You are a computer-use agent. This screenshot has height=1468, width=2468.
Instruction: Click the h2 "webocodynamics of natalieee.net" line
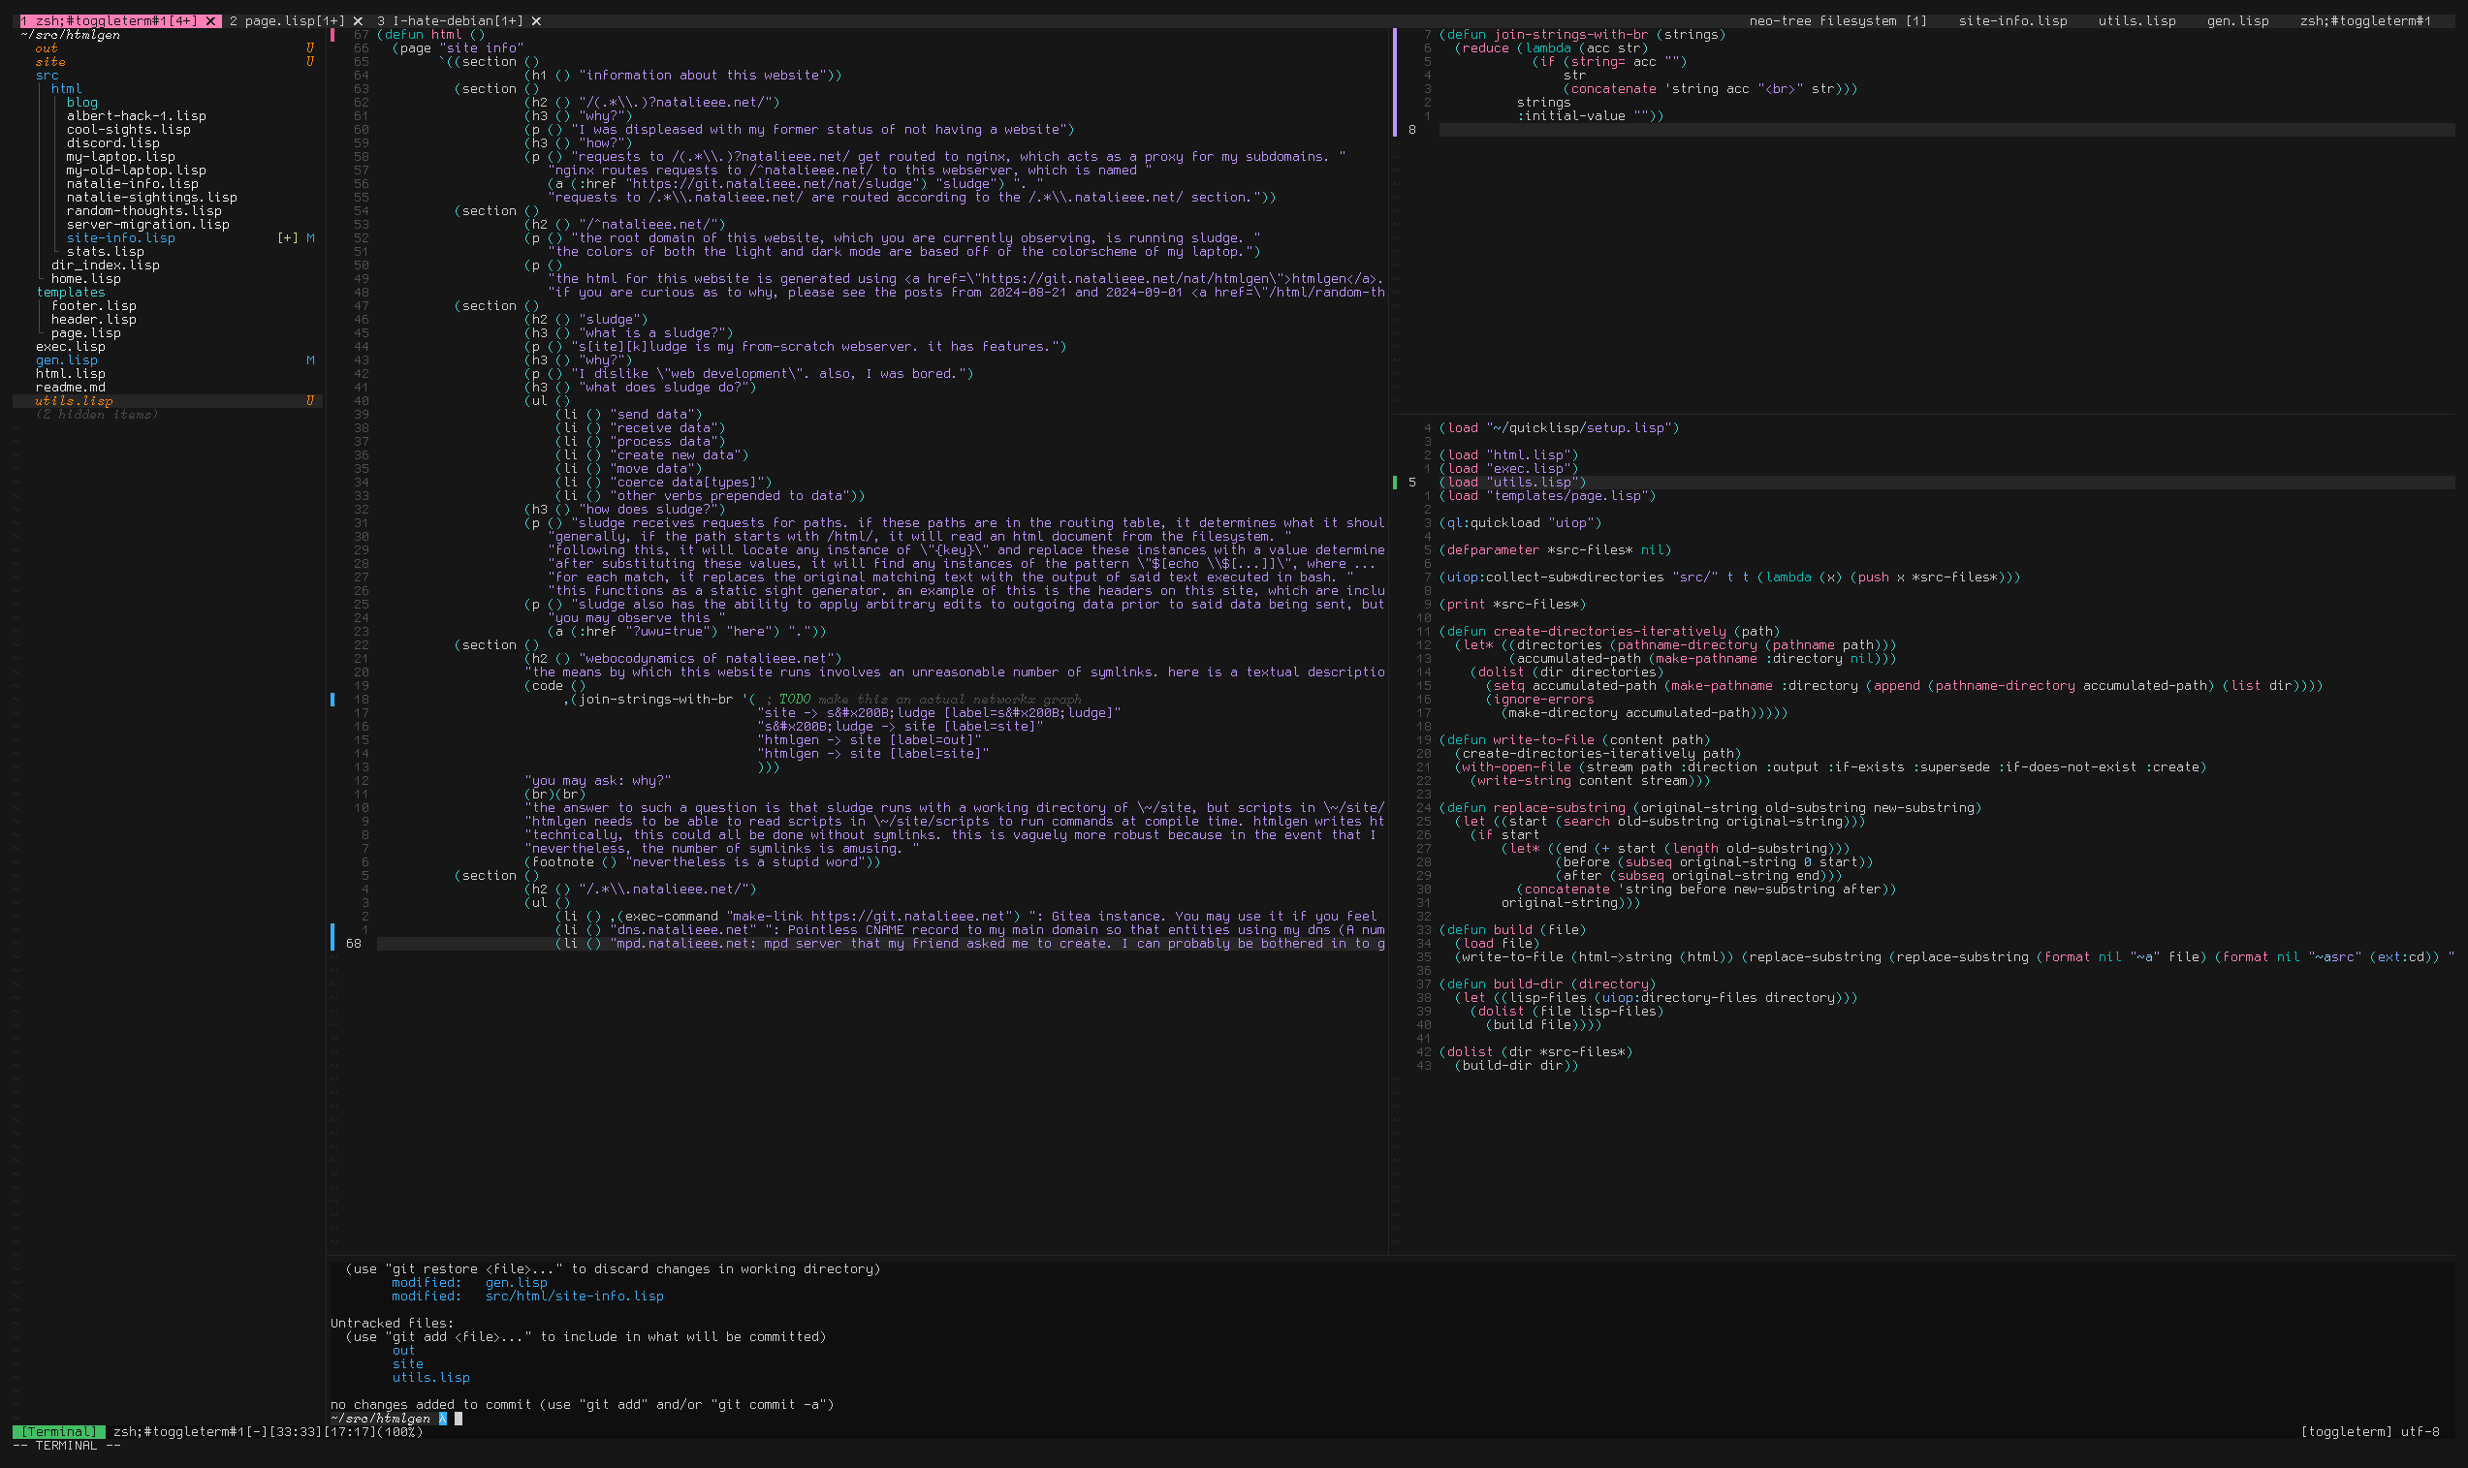click(682, 659)
